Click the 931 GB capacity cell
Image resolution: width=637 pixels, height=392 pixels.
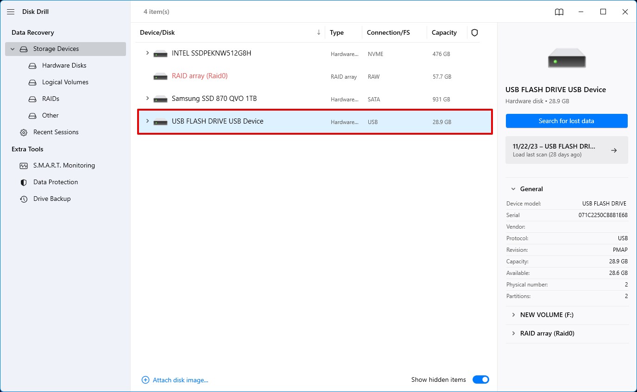click(441, 100)
